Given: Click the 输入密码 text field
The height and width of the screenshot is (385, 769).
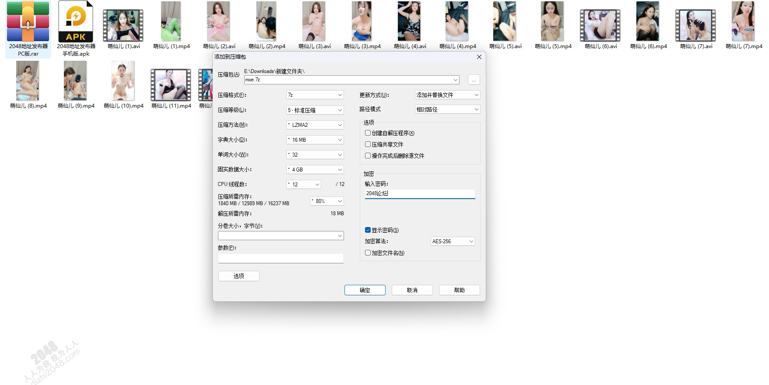Looking at the screenshot, I should 420,193.
